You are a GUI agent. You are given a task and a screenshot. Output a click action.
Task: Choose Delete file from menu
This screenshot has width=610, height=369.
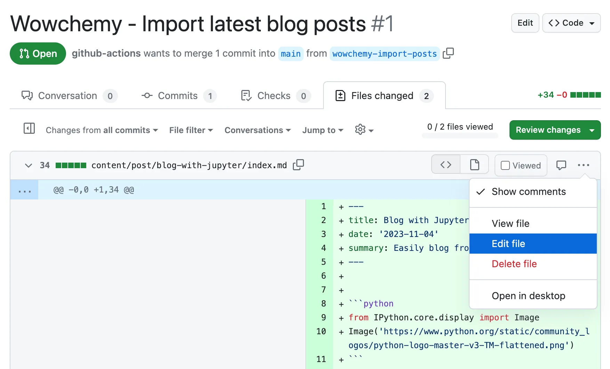[514, 264]
